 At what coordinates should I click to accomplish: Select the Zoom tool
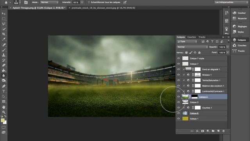pyautogui.click(x=4, y=112)
